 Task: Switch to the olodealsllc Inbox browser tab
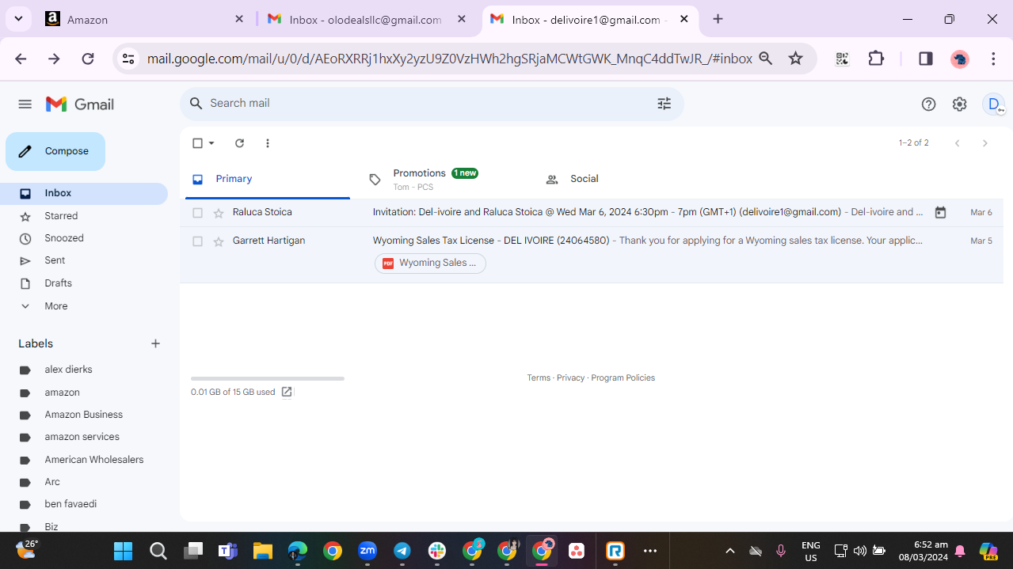(x=366, y=20)
